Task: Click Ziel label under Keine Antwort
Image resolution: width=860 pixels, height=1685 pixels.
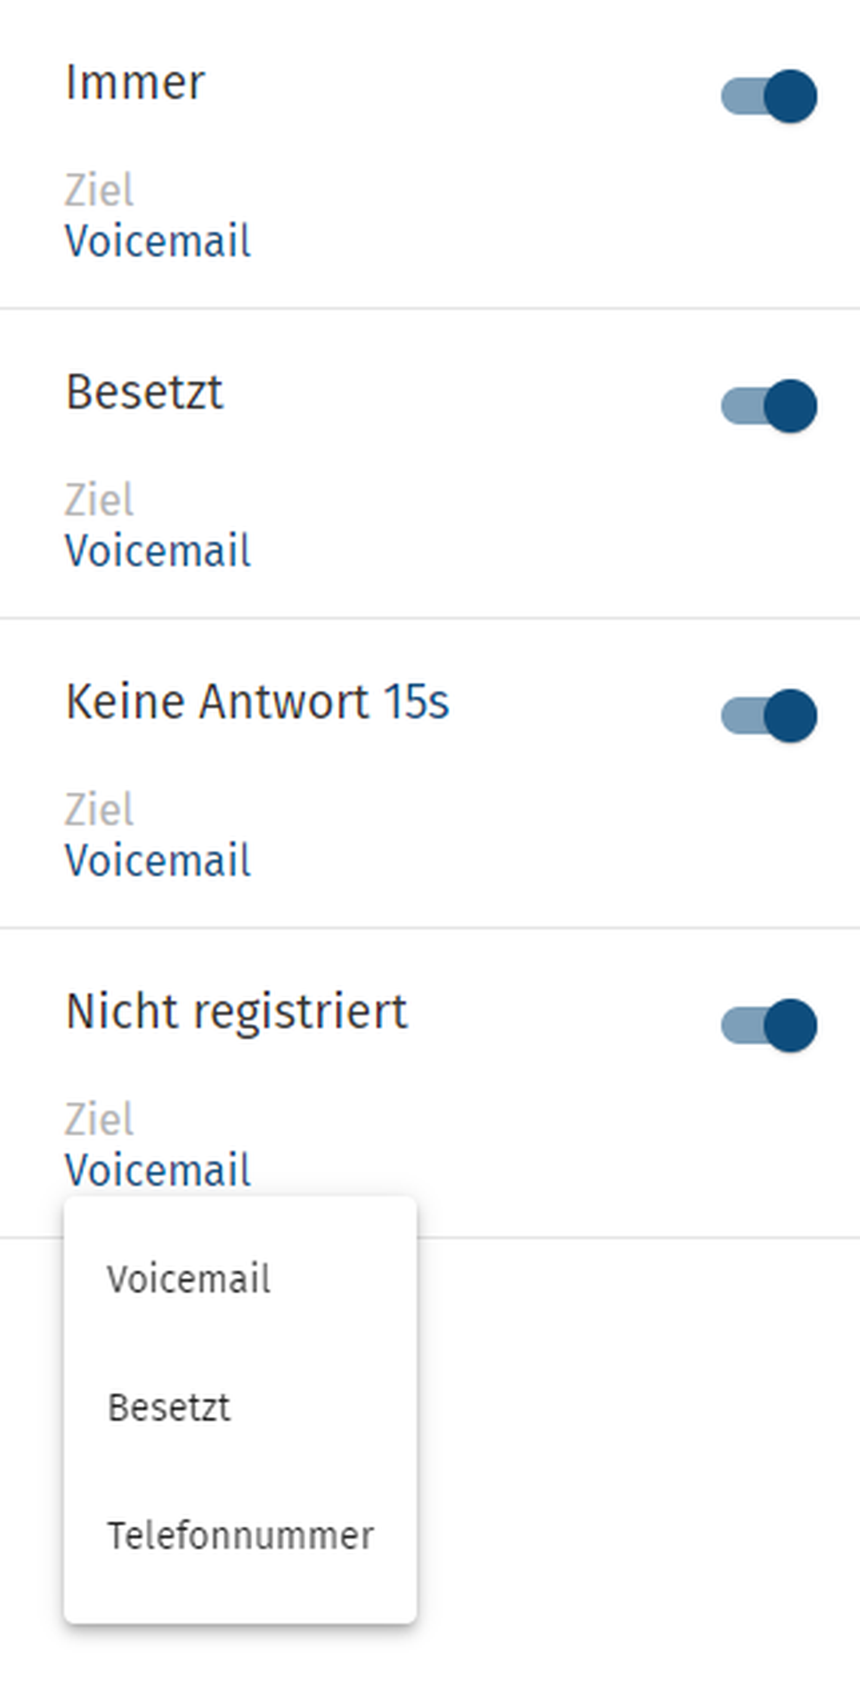Action: [99, 810]
